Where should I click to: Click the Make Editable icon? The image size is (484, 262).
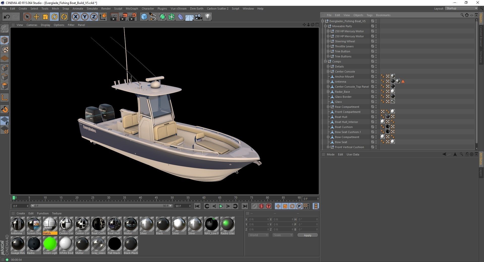pos(5,29)
